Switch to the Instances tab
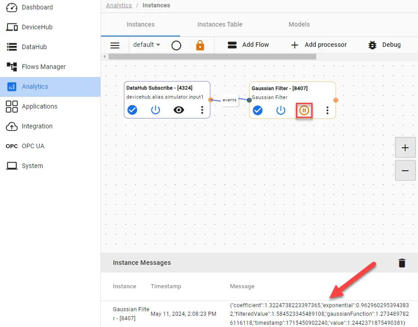Screen dimensions: 418x327 tap(141, 24)
